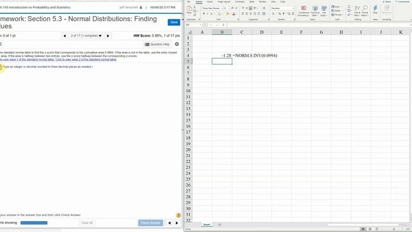The height and width of the screenshot is (232, 412).
Task: Click the Paste icon in Excel ribbon
Action: click(189, 9)
